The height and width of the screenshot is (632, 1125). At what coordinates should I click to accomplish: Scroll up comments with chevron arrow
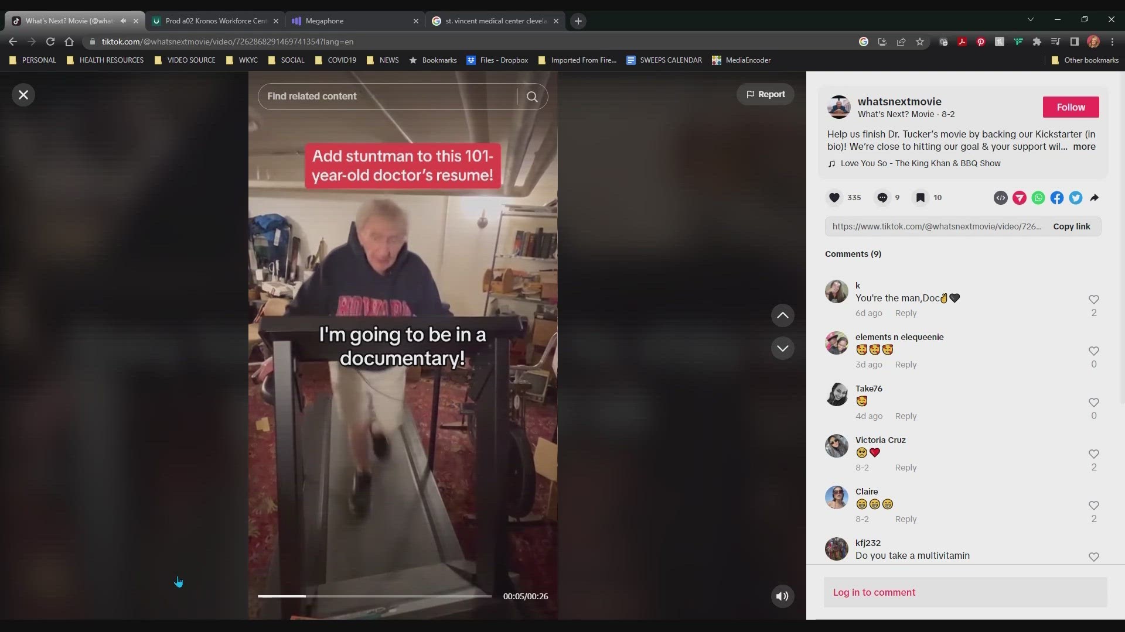coord(783,315)
